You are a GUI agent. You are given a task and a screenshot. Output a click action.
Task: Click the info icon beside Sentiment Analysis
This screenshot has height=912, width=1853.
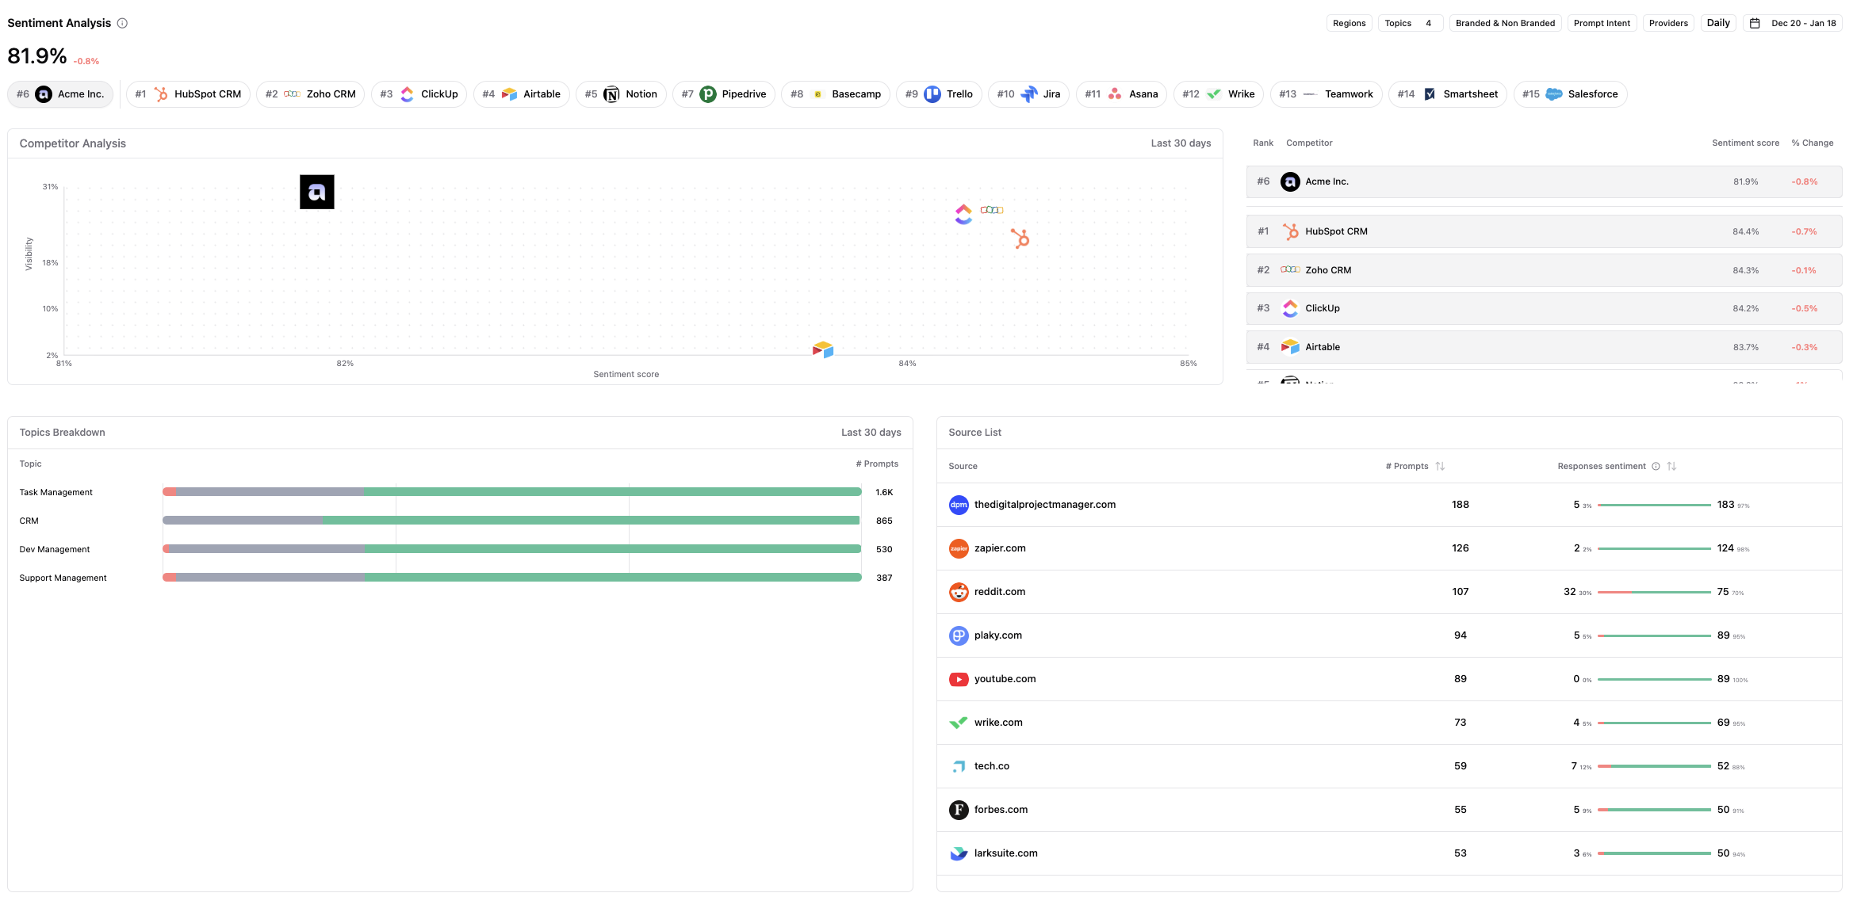pyautogui.click(x=122, y=23)
